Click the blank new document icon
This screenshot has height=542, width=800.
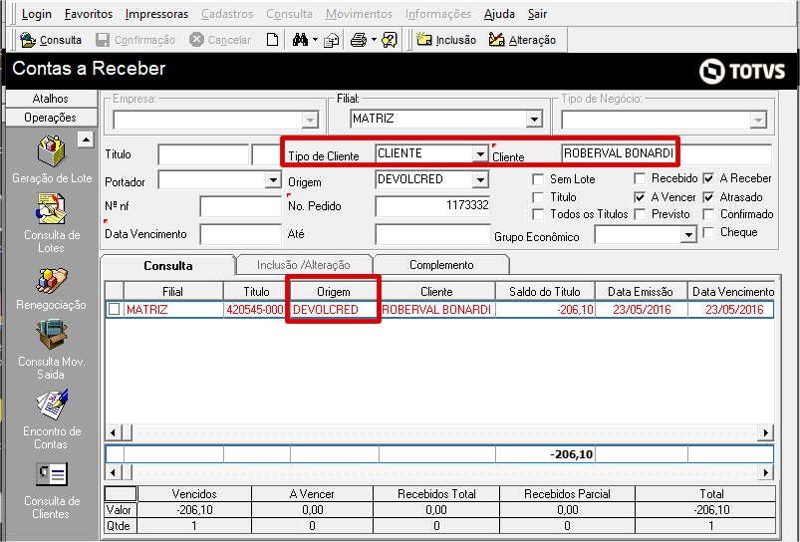(273, 40)
